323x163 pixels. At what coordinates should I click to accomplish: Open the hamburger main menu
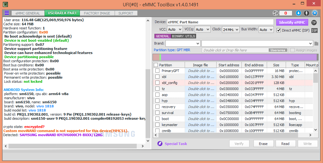7,13
